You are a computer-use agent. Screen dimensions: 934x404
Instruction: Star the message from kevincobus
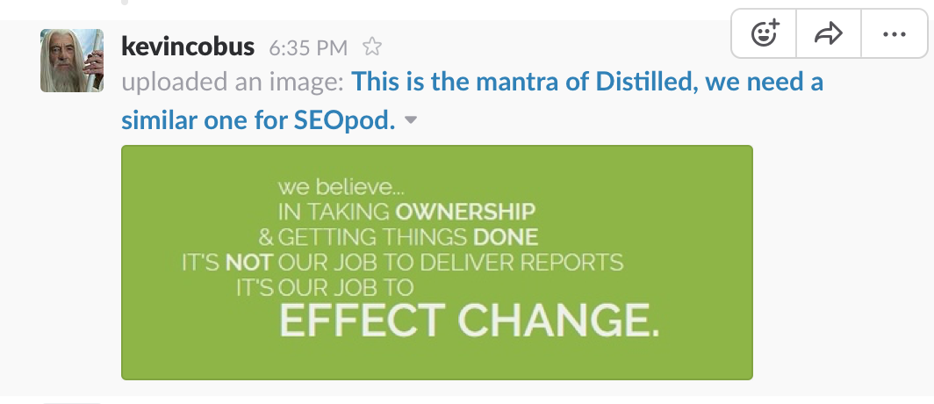pyautogui.click(x=372, y=47)
